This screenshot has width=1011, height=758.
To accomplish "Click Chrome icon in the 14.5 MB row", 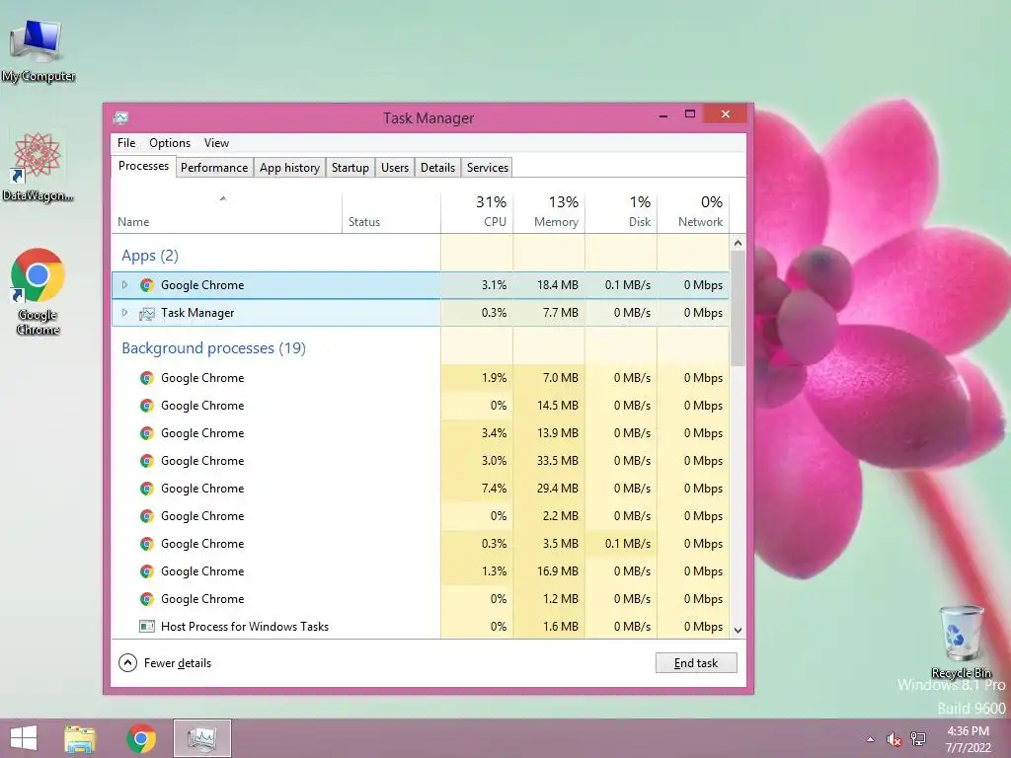I will pos(147,406).
